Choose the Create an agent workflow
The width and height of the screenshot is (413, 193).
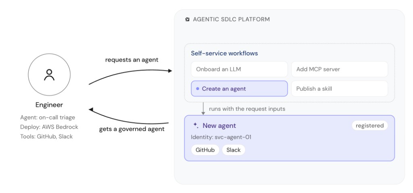239,89
